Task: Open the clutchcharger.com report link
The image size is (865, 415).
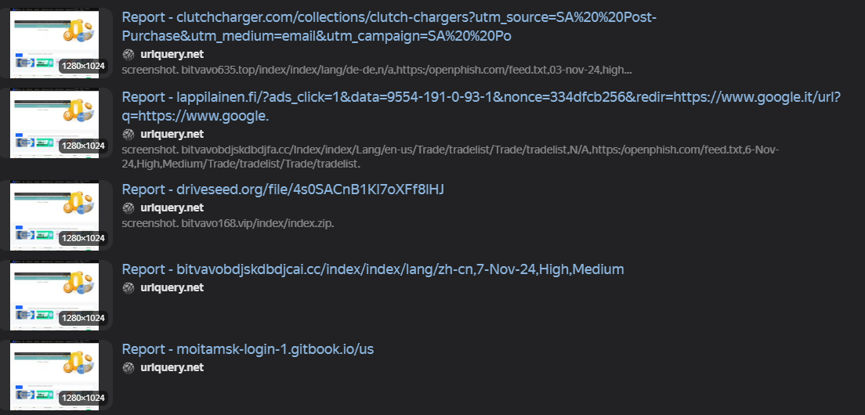Action: [389, 27]
